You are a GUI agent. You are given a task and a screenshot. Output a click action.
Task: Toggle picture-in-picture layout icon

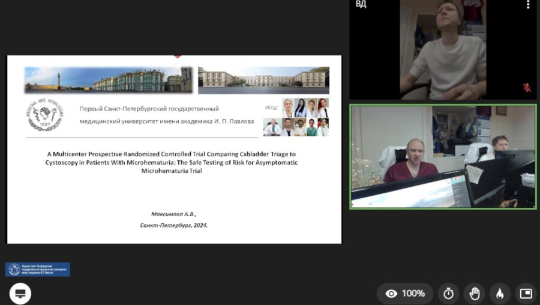point(526,294)
